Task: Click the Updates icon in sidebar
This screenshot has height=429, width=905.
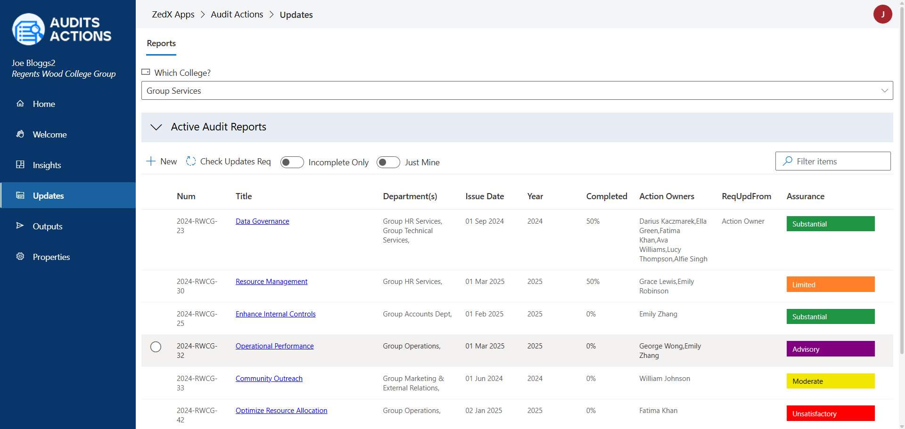Action: [x=20, y=195]
